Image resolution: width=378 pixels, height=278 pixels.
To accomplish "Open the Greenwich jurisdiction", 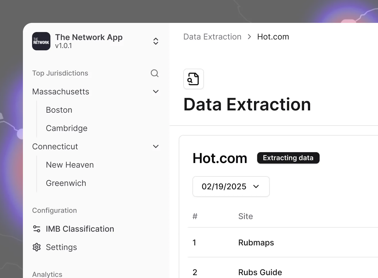I will coord(66,183).
